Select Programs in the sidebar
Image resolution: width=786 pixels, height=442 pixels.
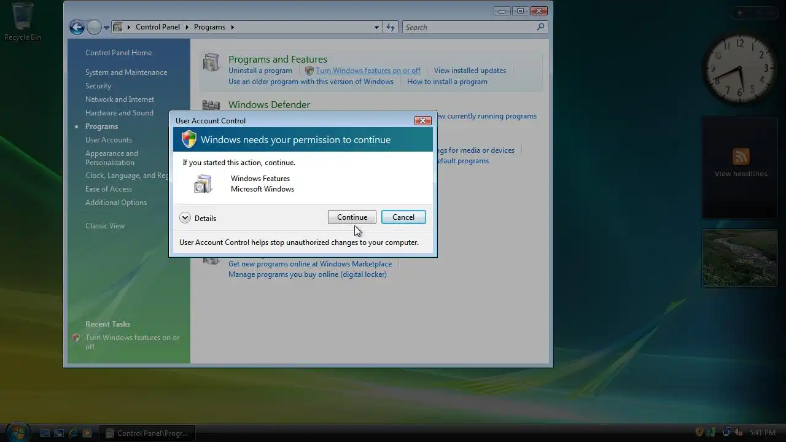click(101, 126)
